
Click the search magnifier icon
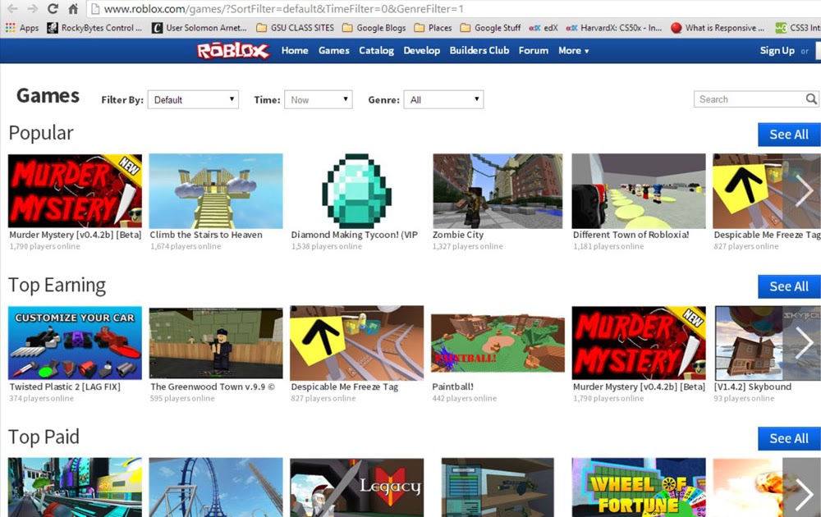point(811,99)
